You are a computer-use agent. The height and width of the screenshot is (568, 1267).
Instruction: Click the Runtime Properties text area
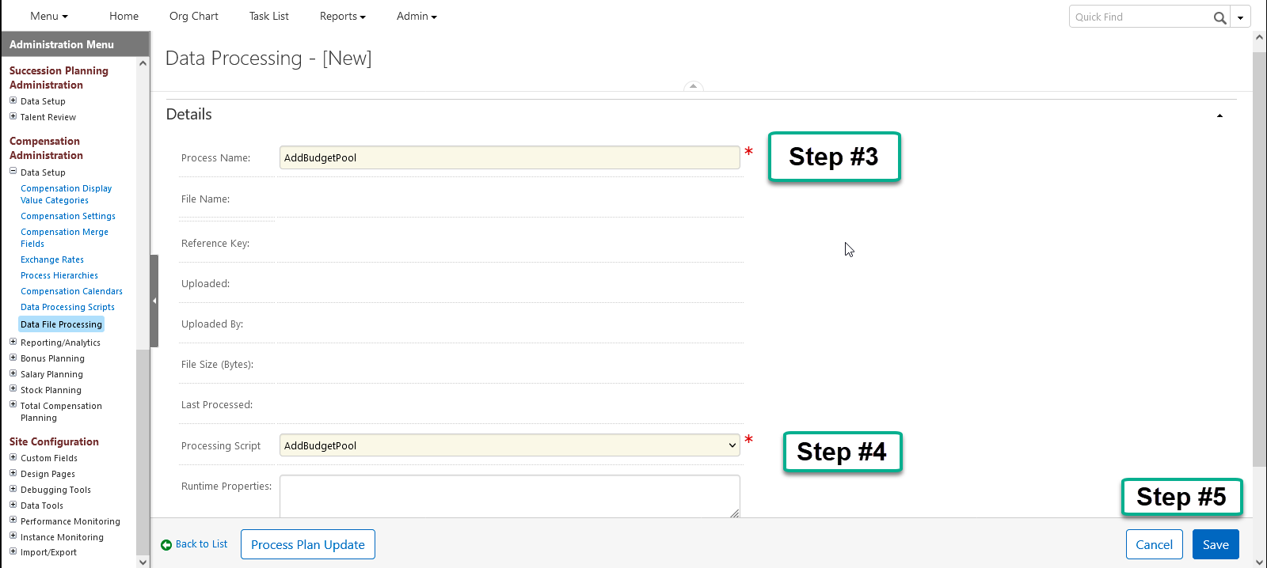tap(510, 496)
